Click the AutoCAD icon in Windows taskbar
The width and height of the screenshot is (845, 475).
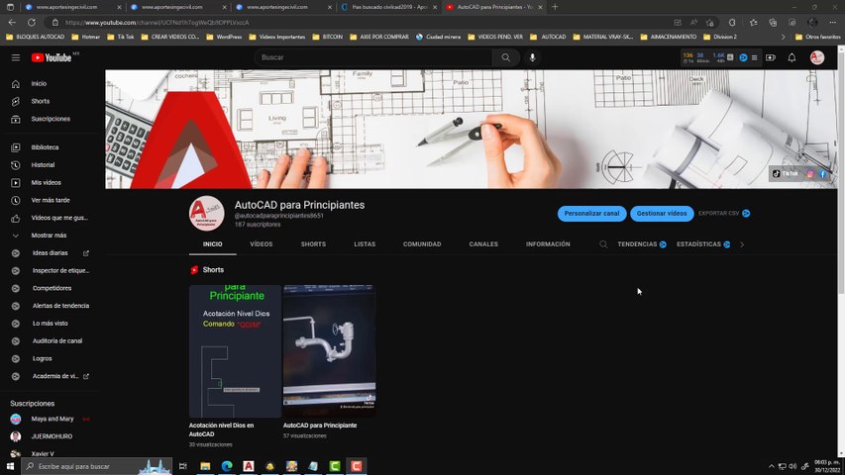[x=249, y=466]
